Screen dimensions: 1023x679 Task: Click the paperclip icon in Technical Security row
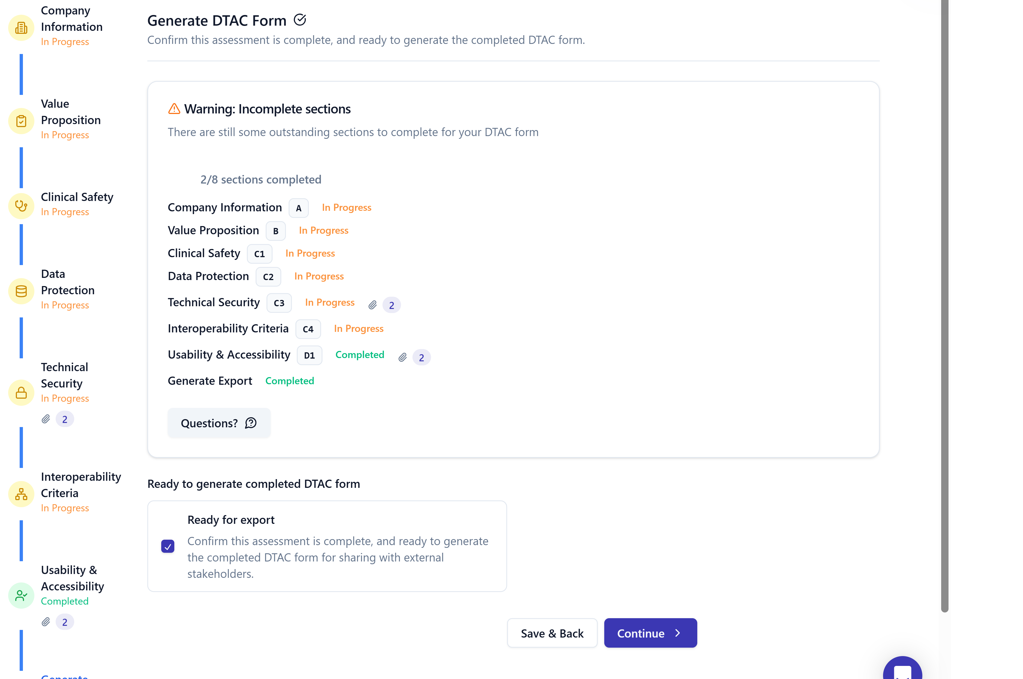pos(372,305)
